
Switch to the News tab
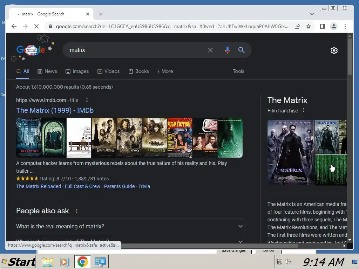tap(47, 71)
